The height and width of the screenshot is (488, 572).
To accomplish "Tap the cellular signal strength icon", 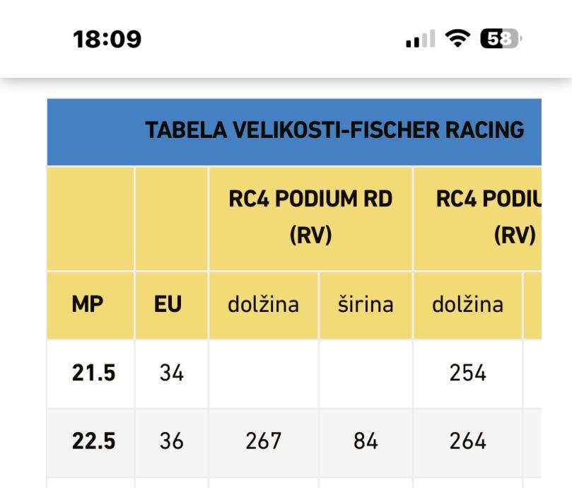I will [421, 39].
